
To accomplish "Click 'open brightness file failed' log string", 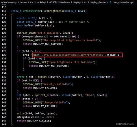I will [71, 62].
